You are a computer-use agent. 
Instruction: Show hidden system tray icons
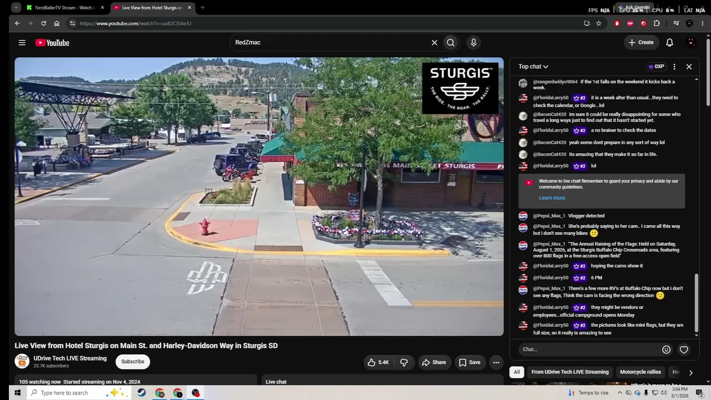(620, 393)
